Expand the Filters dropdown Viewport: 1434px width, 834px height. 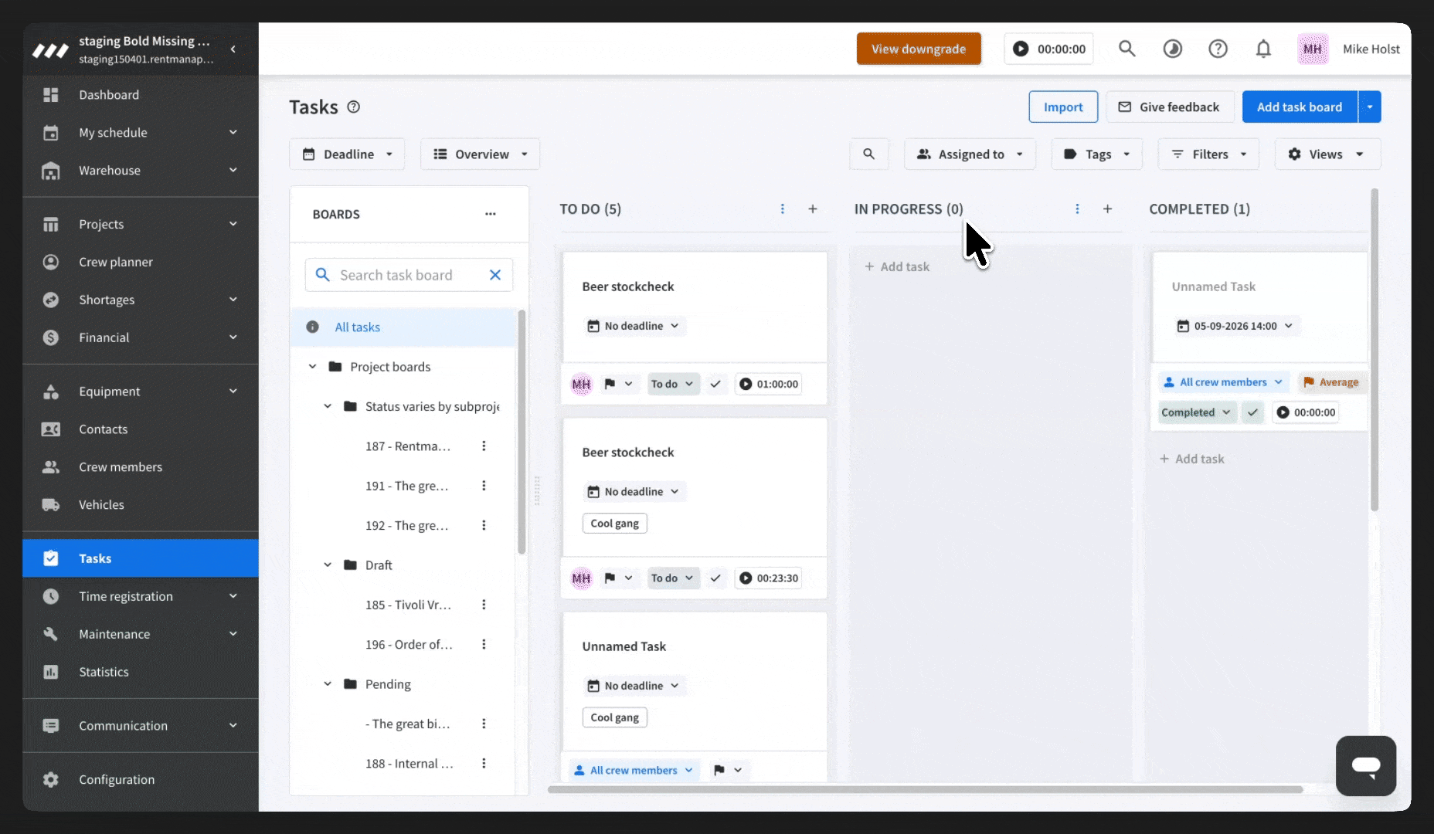click(x=1208, y=154)
